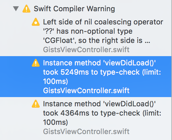Viewport: 172px width, 140px height.
Task: Click the truncated "'CGFloat', so the right side is …" line
Action: 97,41
